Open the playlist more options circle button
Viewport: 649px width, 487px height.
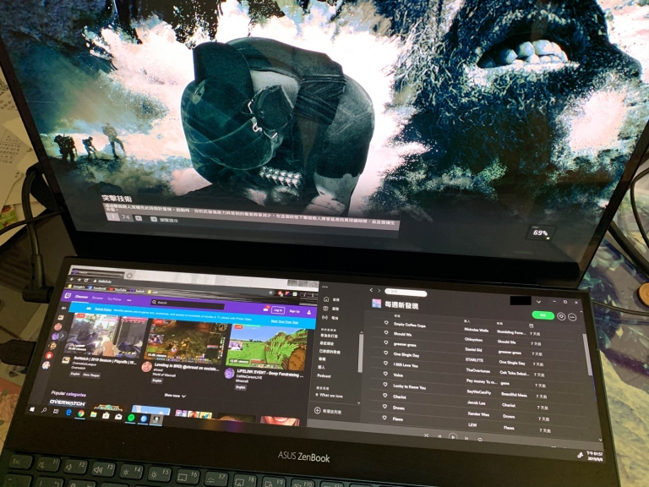pos(572,317)
